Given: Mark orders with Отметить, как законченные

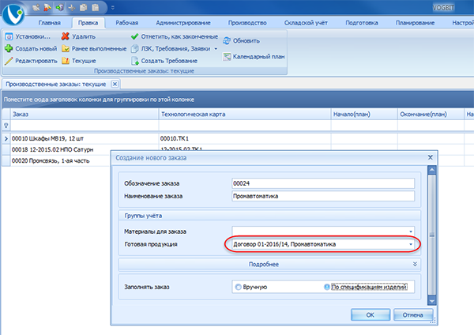Looking at the screenshot, I should pyautogui.click(x=134, y=36).
